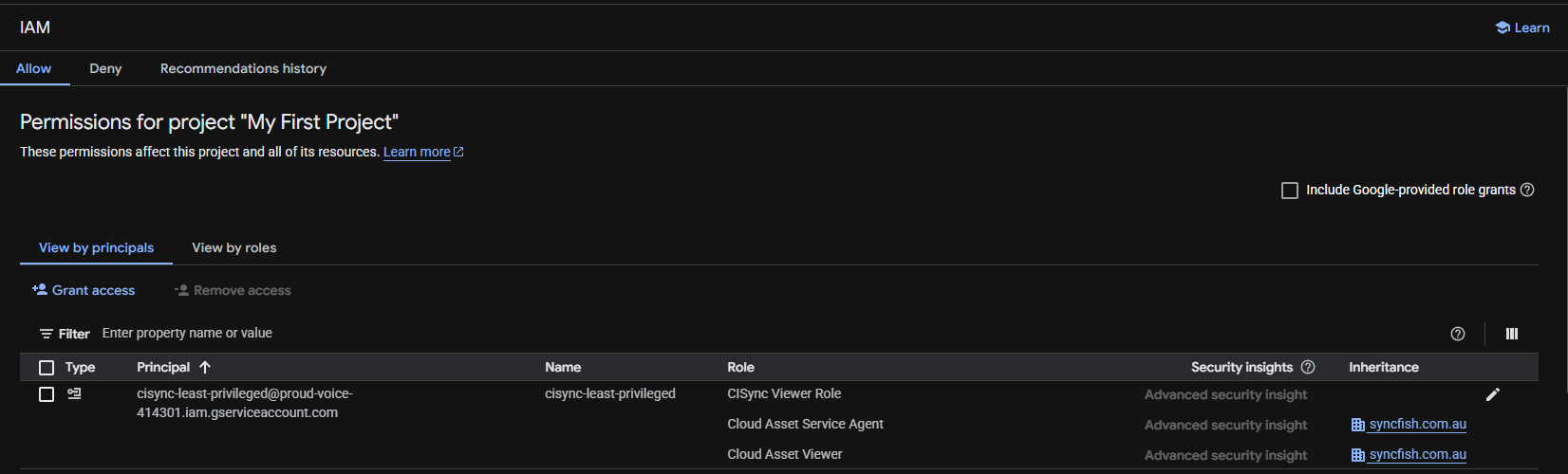Click the Name column header

tap(563, 367)
